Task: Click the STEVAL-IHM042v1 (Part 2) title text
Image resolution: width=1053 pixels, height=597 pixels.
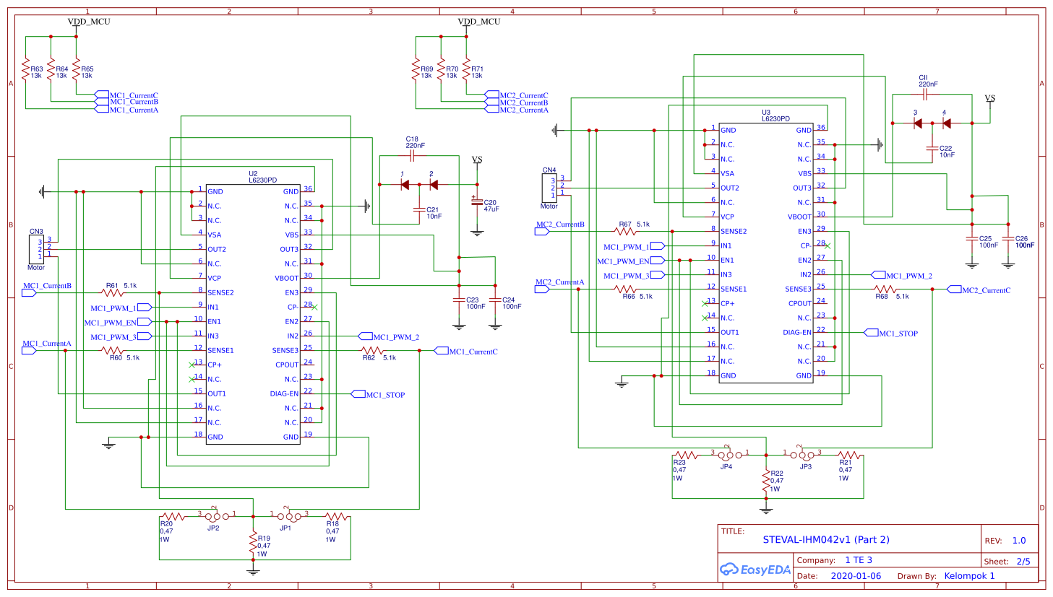Action: click(827, 539)
